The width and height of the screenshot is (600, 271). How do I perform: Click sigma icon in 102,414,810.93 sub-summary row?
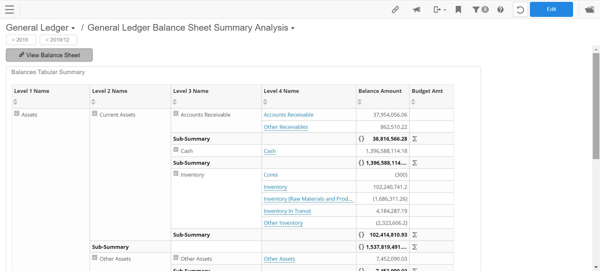click(415, 235)
